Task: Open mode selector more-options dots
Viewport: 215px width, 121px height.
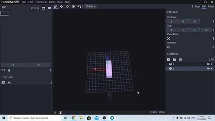Action: [x=192, y=6]
